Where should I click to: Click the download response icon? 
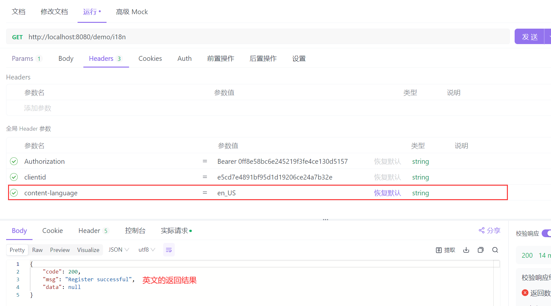coord(466,250)
